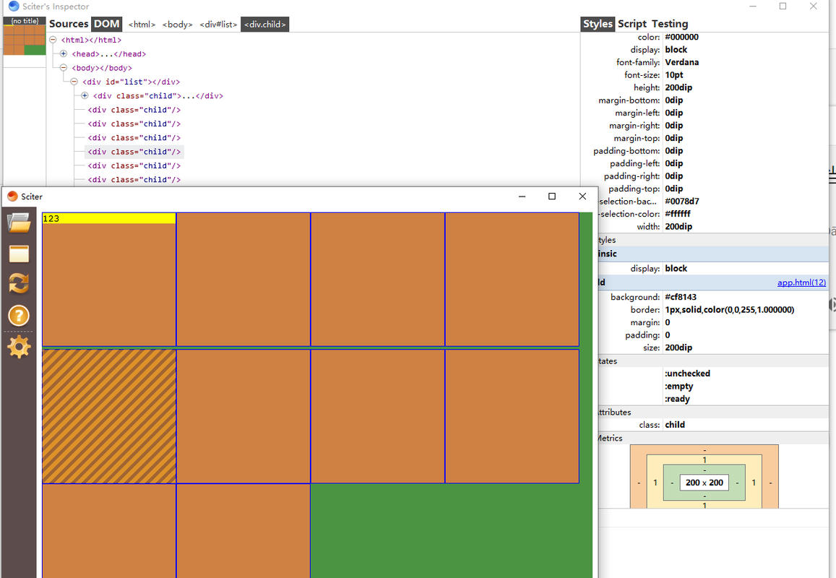Select the DOM tab
The width and height of the screenshot is (836, 578).
[x=107, y=24]
